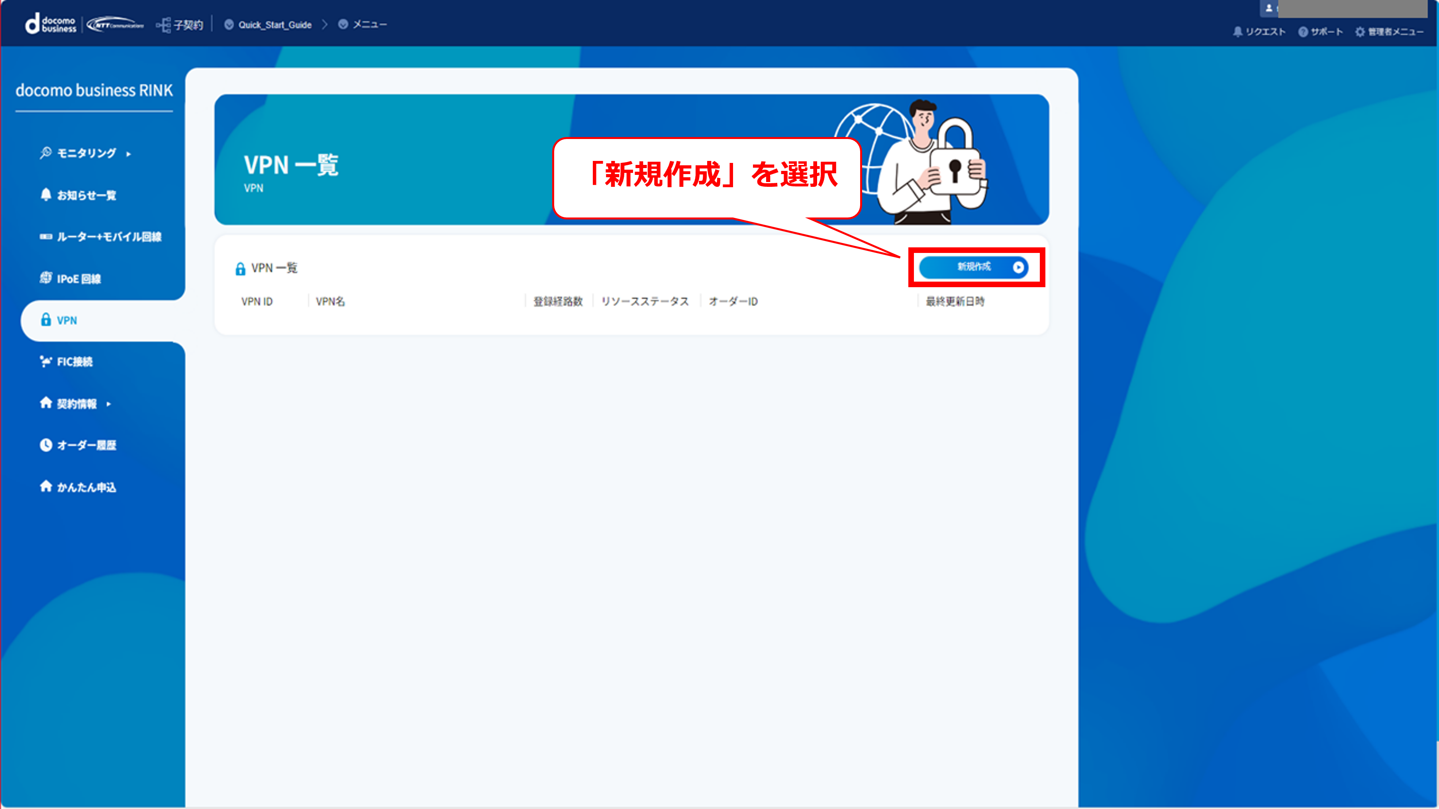Click the docomo business logo

(50, 24)
